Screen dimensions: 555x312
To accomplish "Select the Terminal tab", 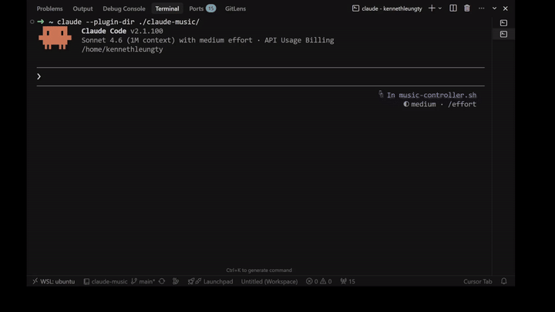I will coord(167,8).
